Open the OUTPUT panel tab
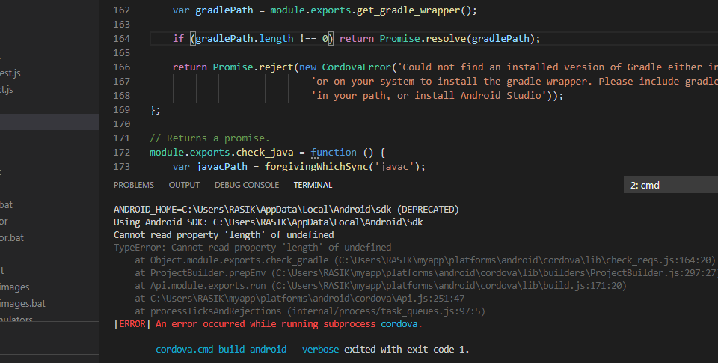Image resolution: width=718 pixels, height=363 pixels. point(184,185)
